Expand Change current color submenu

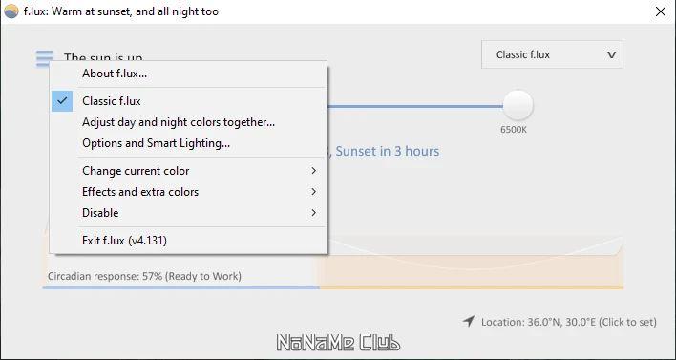coord(188,171)
